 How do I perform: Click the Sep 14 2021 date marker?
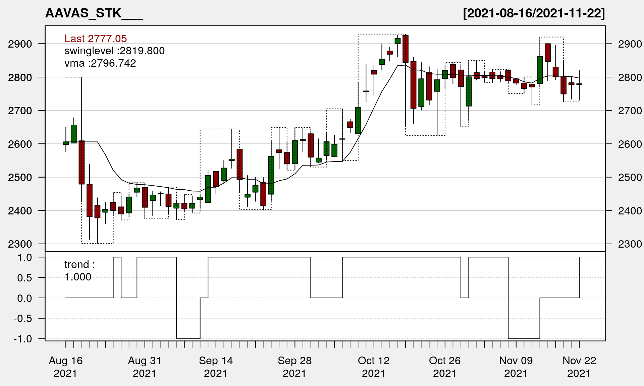[216, 367]
